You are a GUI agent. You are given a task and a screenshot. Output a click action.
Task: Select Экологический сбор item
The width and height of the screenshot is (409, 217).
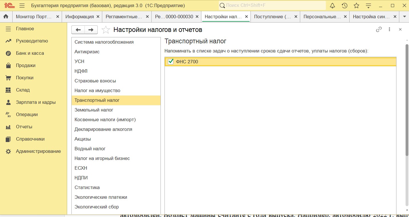point(116,207)
